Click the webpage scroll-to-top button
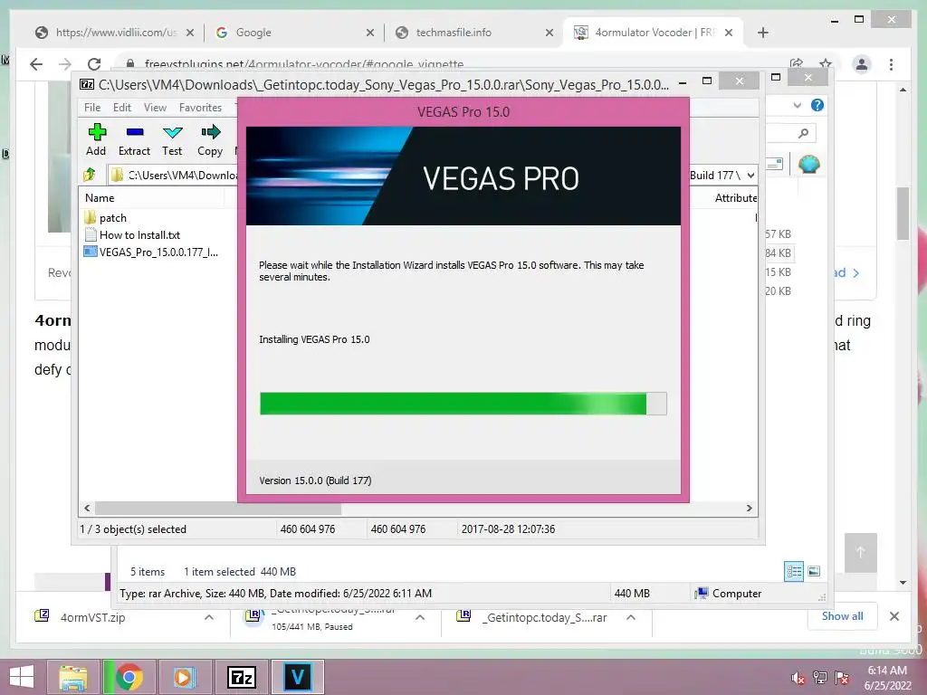 (x=861, y=552)
